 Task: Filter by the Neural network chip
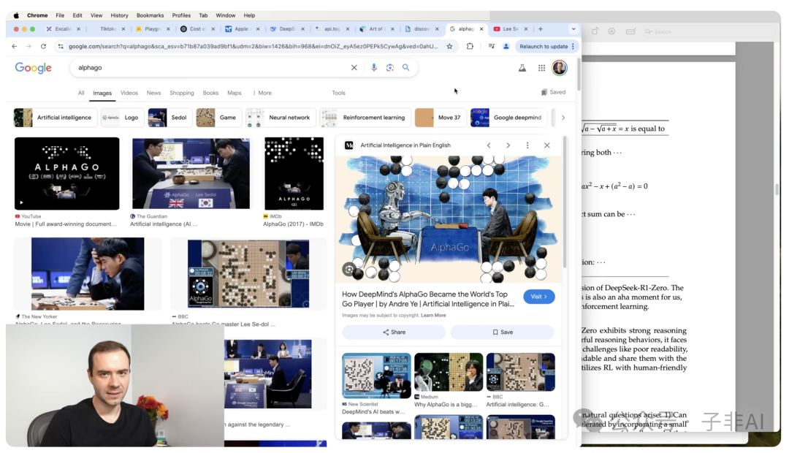point(281,118)
